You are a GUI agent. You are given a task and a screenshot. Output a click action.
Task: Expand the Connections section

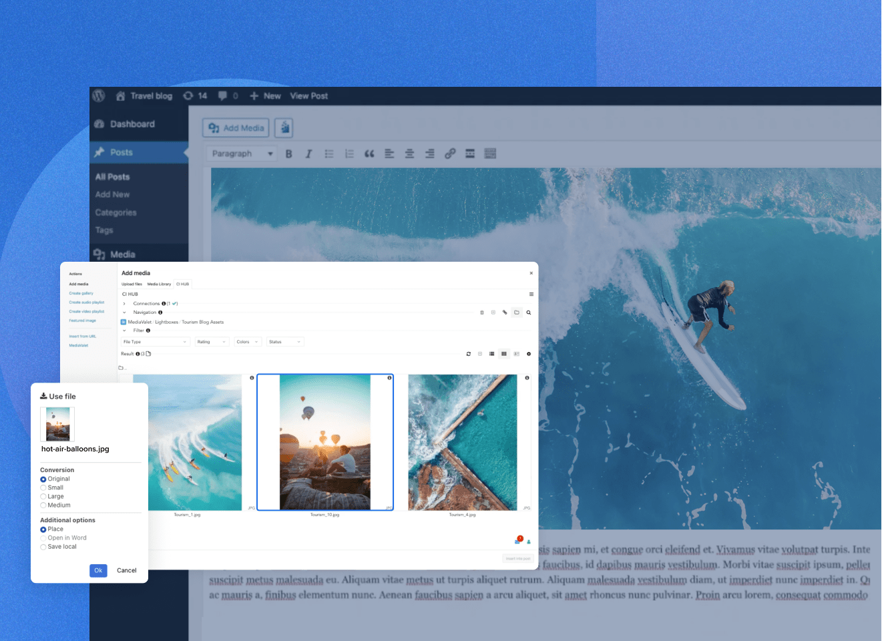[124, 304]
